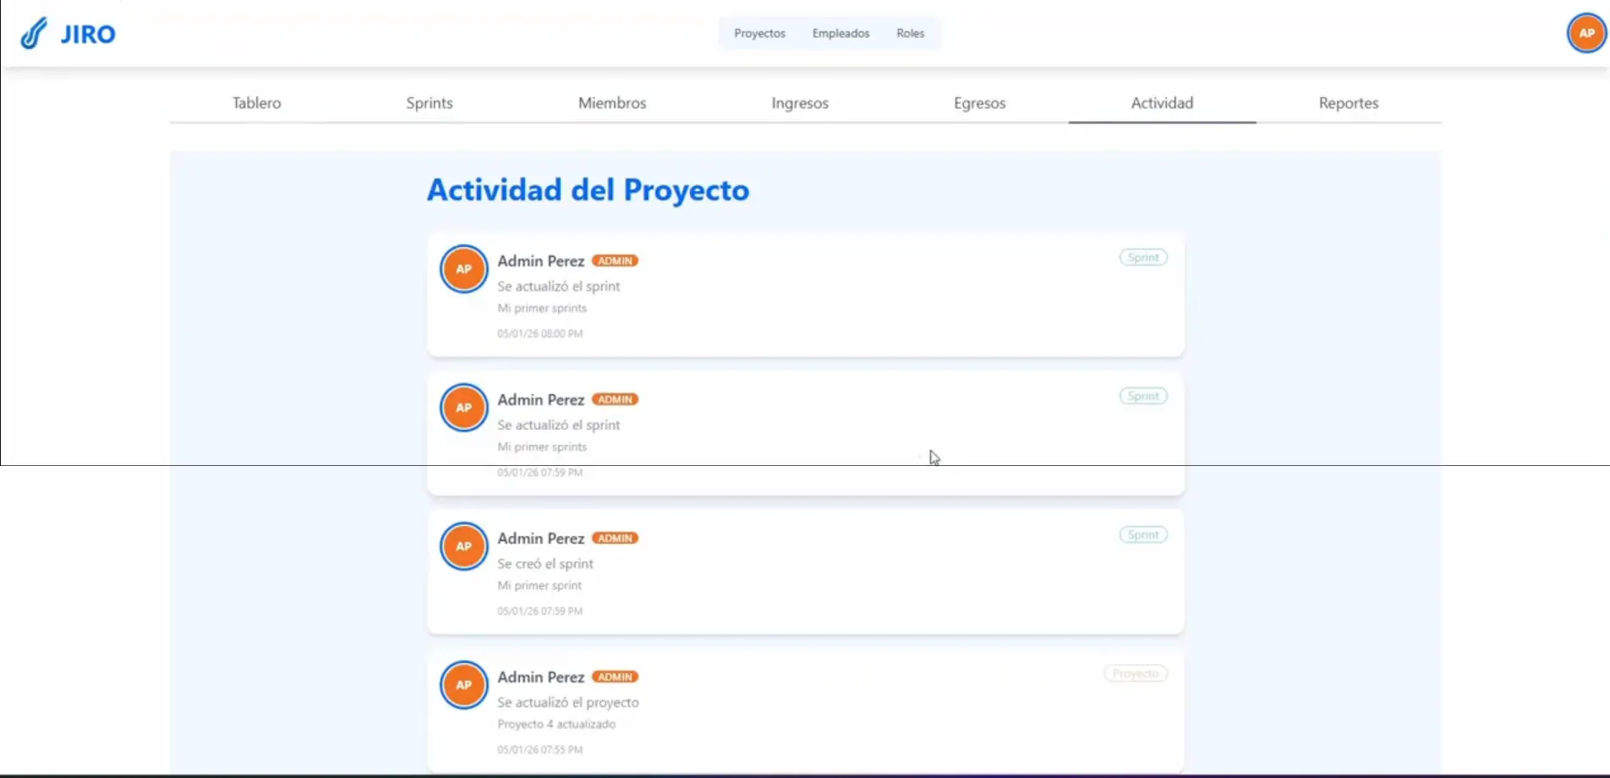Click the avatar on the Proyecto 4 activity card
Screen dimensions: 1610x778
click(463, 684)
